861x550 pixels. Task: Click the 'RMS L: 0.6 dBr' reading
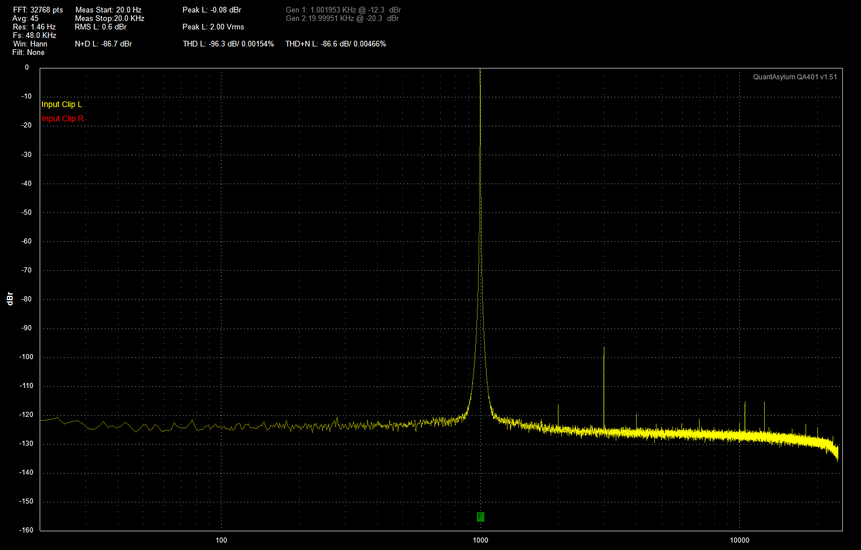pyautogui.click(x=100, y=27)
